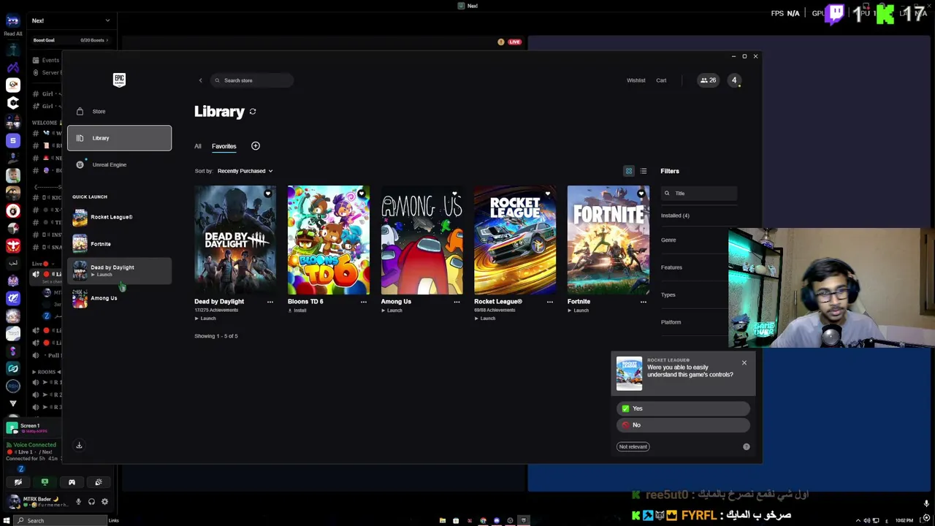Image resolution: width=935 pixels, height=526 pixels.
Task: Mute Discord microphone
Action: [x=78, y=502]
